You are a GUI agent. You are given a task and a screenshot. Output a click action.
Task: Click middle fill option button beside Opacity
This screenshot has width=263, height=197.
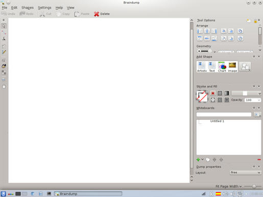tap(220, 100)
